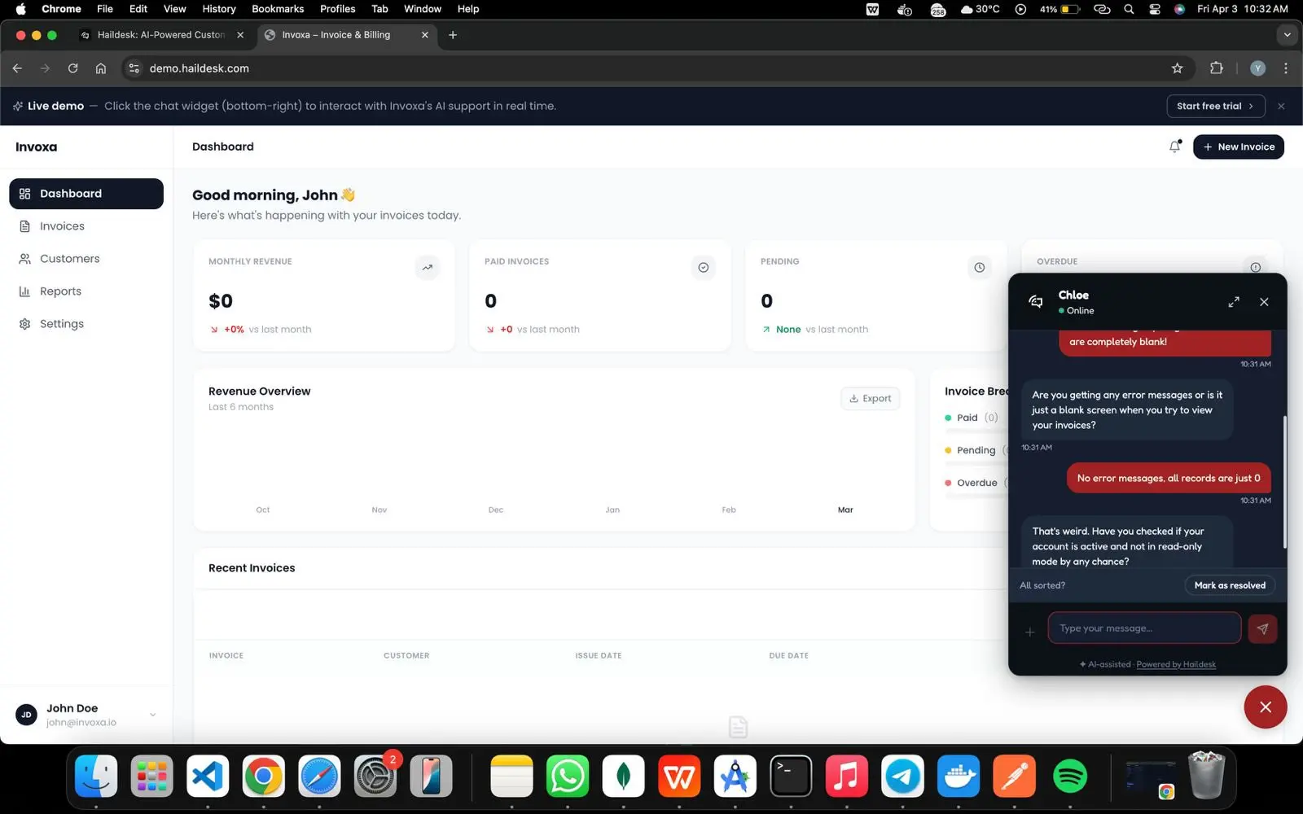The height and width of the screenshot is (814, 1303).
Task: Click the INVOICE column header
Action: point(226,655)
